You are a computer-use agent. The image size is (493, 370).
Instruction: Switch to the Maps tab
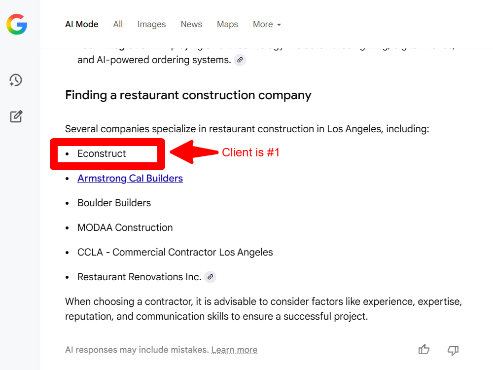(227, 24)
